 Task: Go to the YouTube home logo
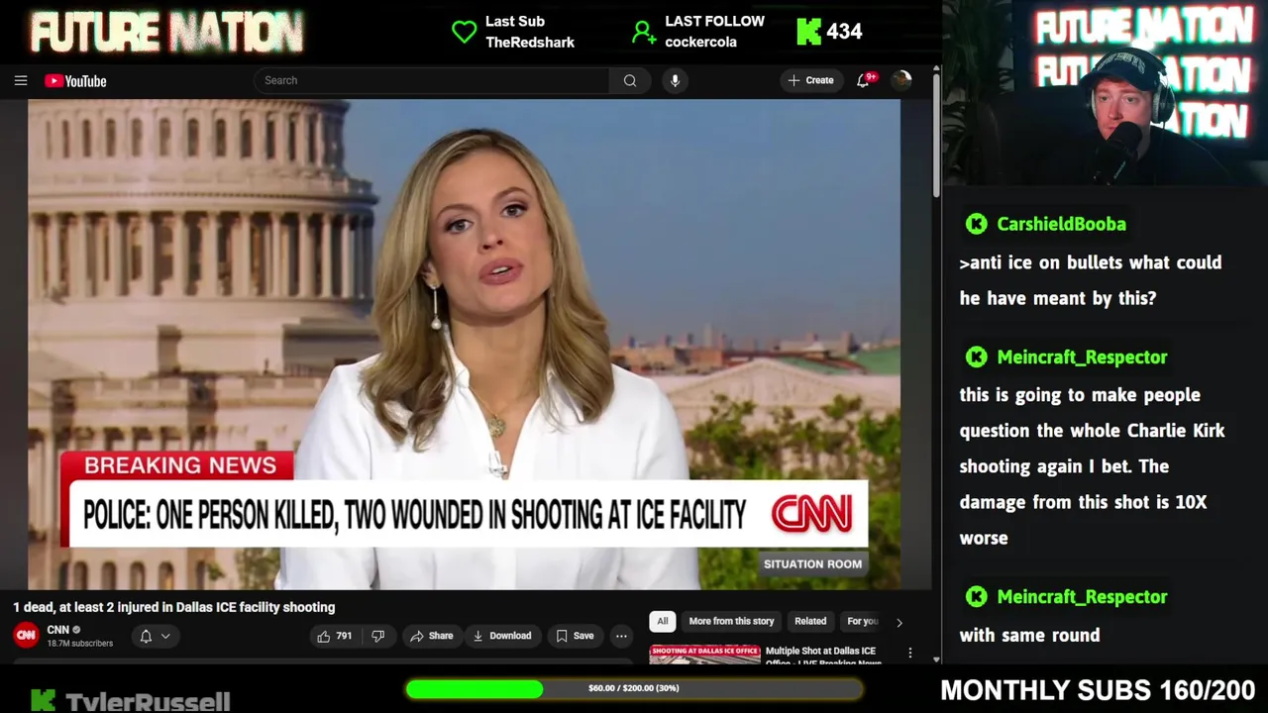[x=75, y=81]
